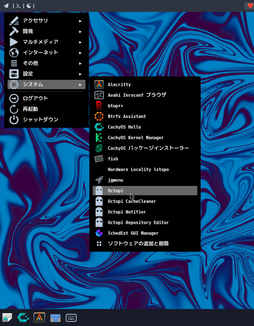This screenshot has height=326, width=254.
Task: Click the blue window tiles dock icon
Action: pos(55,318)
